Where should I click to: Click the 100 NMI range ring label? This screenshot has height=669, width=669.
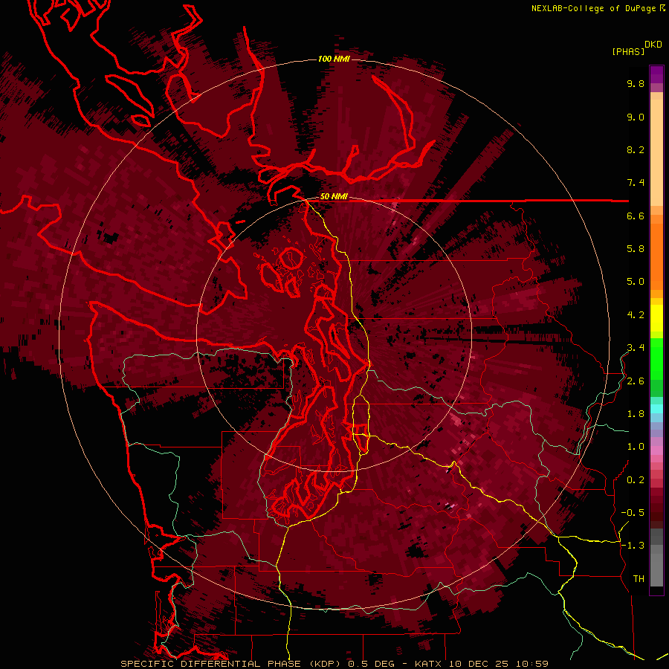click(334, 59)
